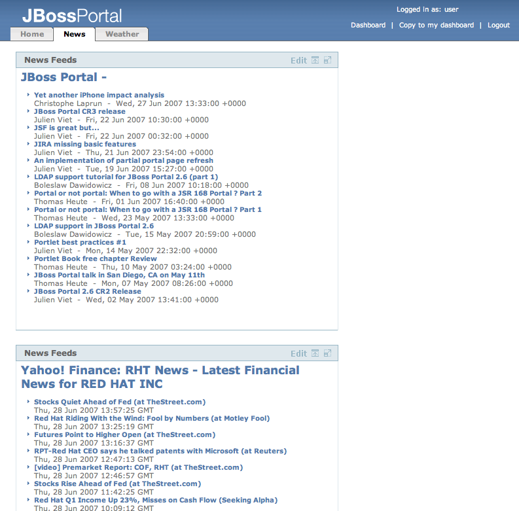
Task: Read 'Red Hat Riding With the Wind' article
Action: click(x=151, y=418)
